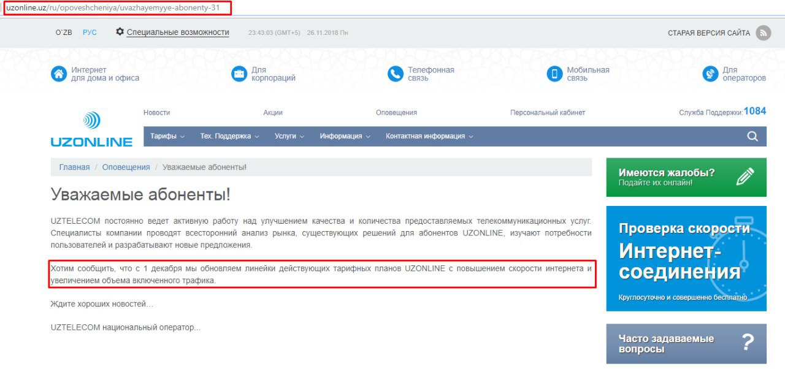Click the support number 1084

click(755, 111)
